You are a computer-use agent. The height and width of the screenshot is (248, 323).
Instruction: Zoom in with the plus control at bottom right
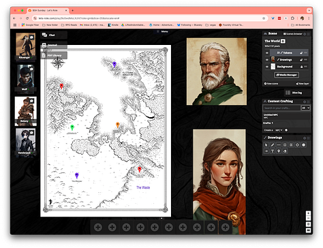pos(308,213)
